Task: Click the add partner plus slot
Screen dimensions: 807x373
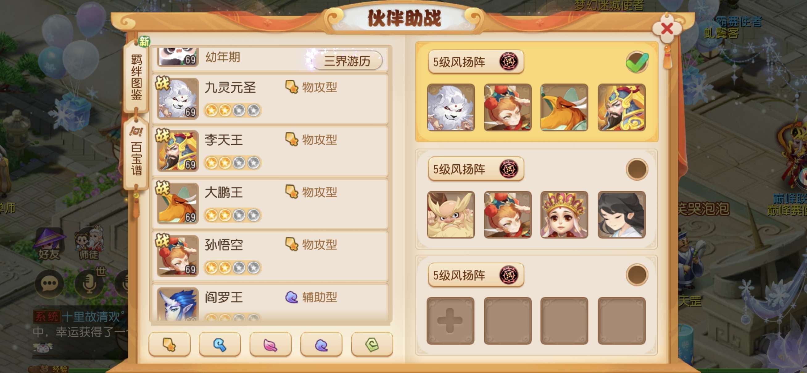Action: point(450,320)
